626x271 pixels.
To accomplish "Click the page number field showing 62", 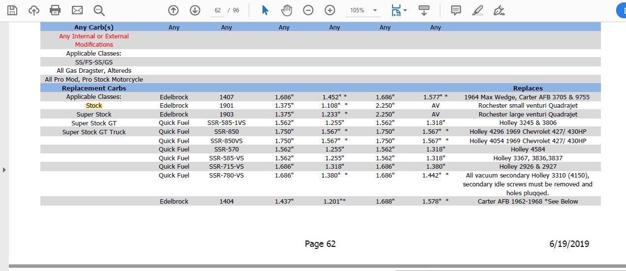I will 217,10.
